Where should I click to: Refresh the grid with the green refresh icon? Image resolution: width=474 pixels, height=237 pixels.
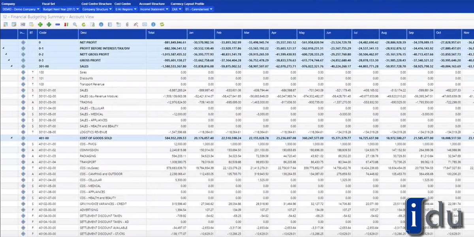pos(162,24)
